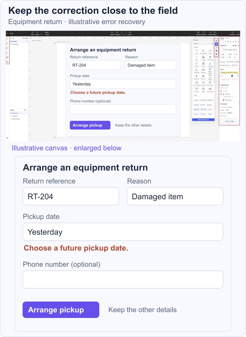Click the back arrow beside the web title

(x=8, y=33)
